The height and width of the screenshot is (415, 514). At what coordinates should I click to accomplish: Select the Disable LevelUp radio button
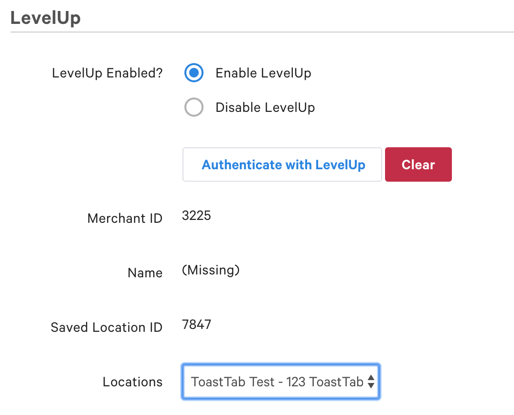(194, 108)
